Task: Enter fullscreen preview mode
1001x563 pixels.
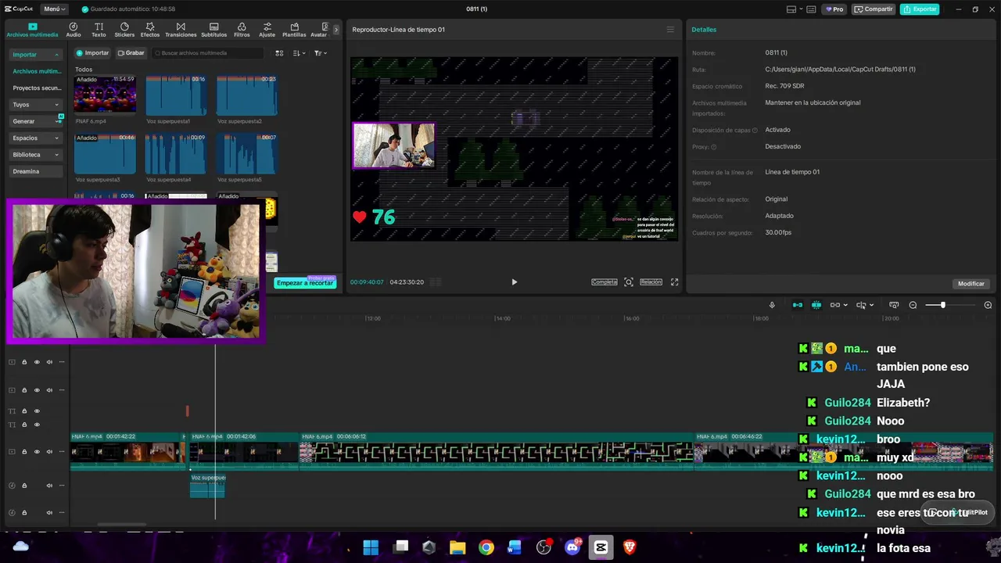Action: pos(674,282)
